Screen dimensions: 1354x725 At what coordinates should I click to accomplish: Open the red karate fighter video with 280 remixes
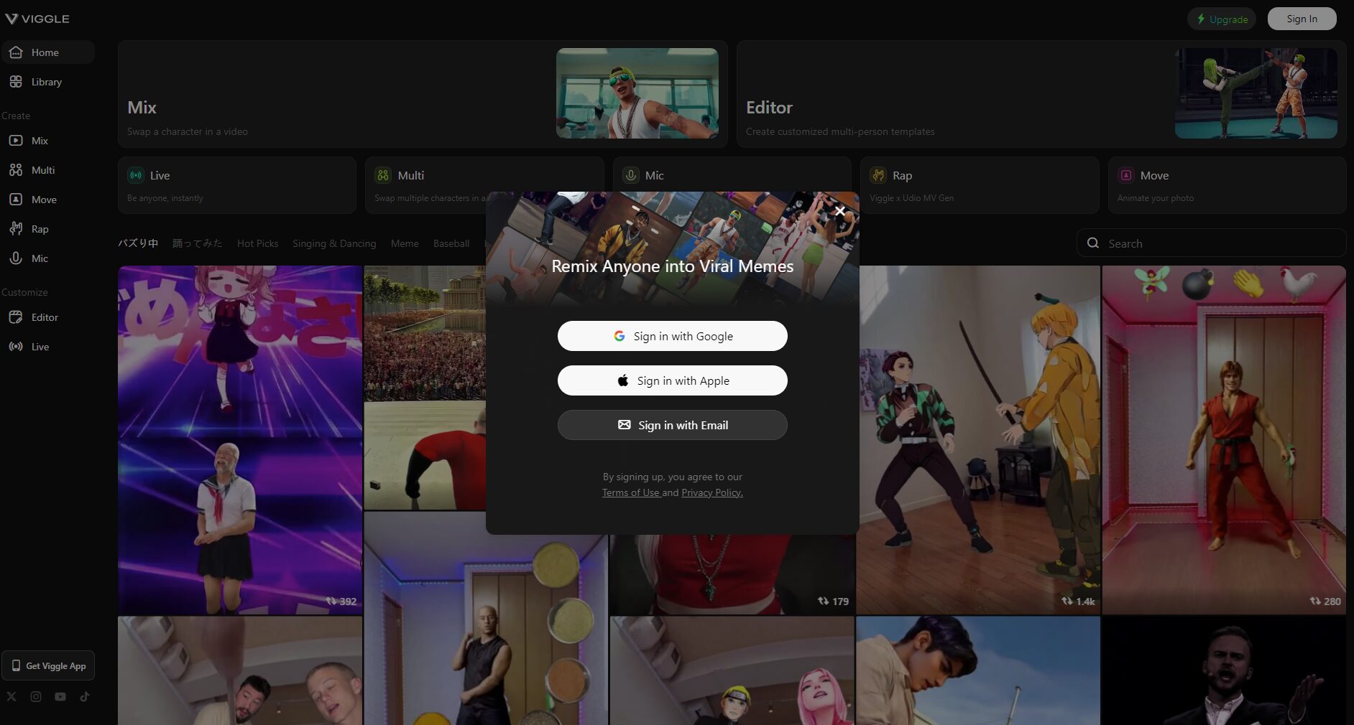tap(1224, 440)
